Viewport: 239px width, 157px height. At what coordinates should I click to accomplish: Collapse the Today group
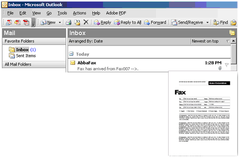[x=71, y=54]
